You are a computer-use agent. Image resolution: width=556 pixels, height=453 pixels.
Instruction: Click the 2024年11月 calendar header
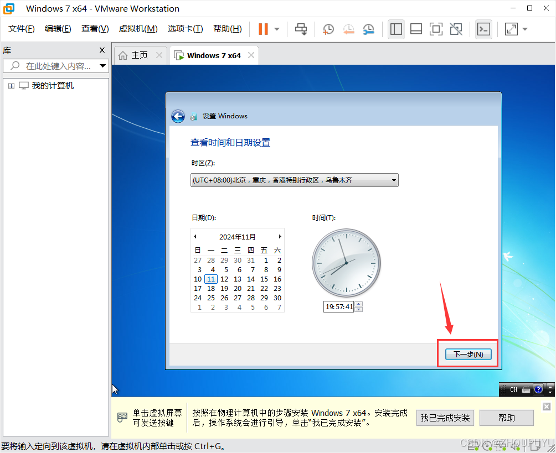(x=237, y=237)
